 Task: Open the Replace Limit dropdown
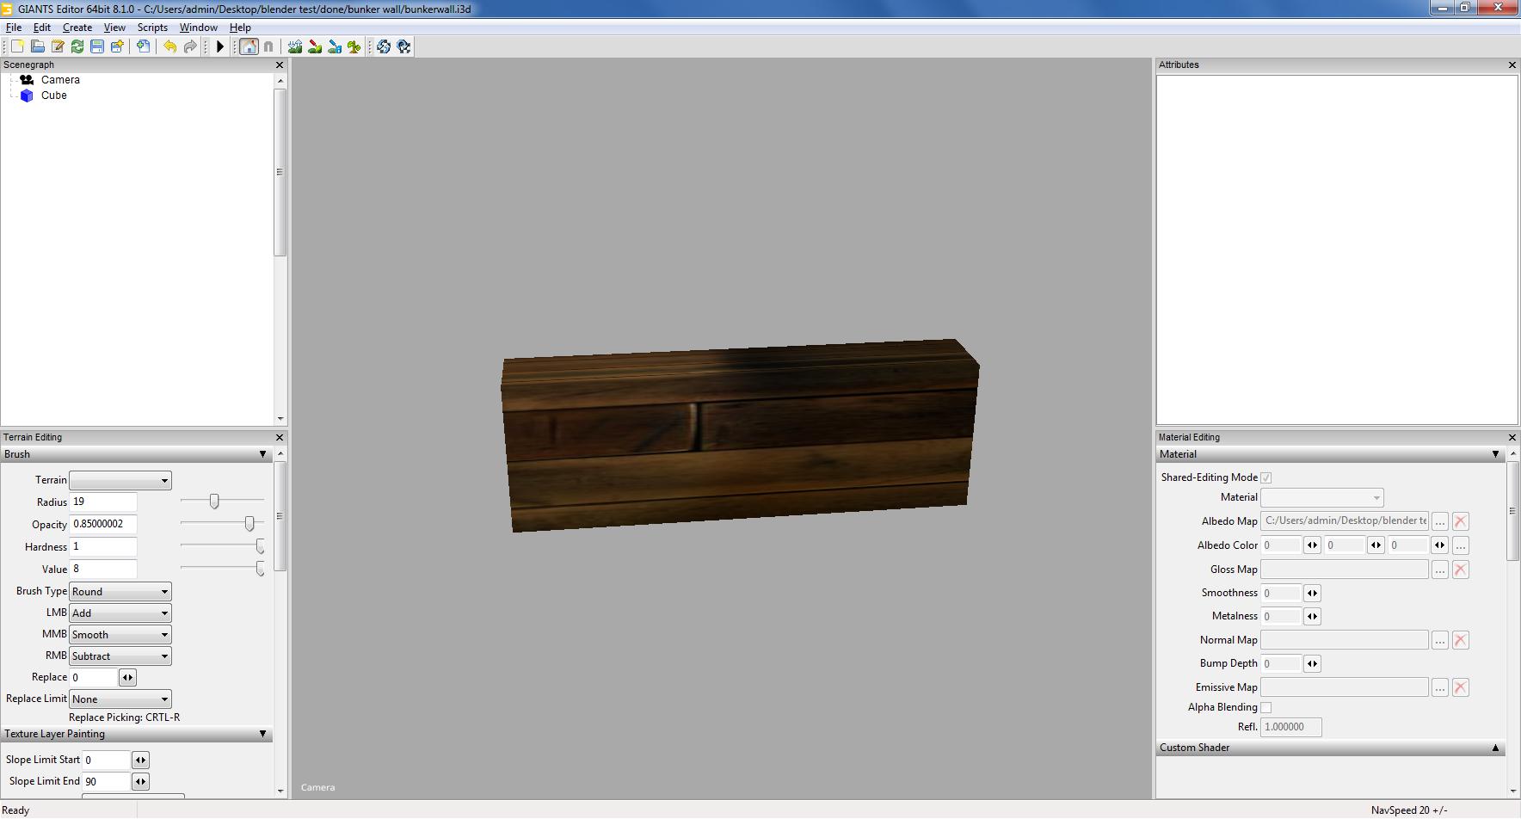pos(120,699)
